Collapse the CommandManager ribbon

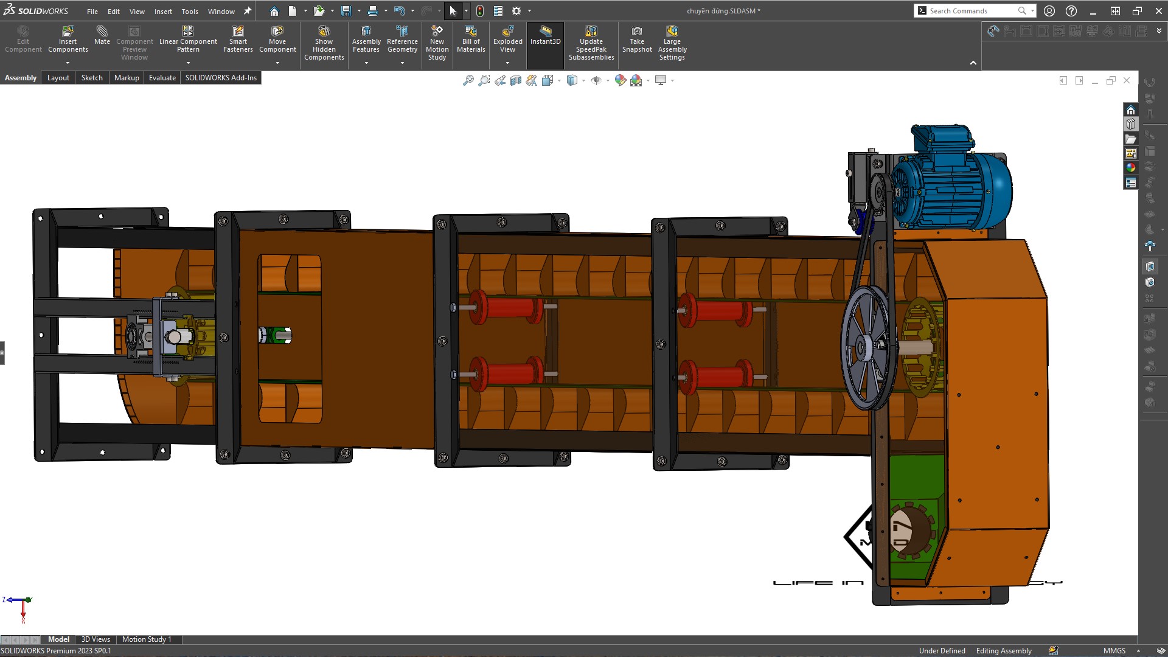973,63
